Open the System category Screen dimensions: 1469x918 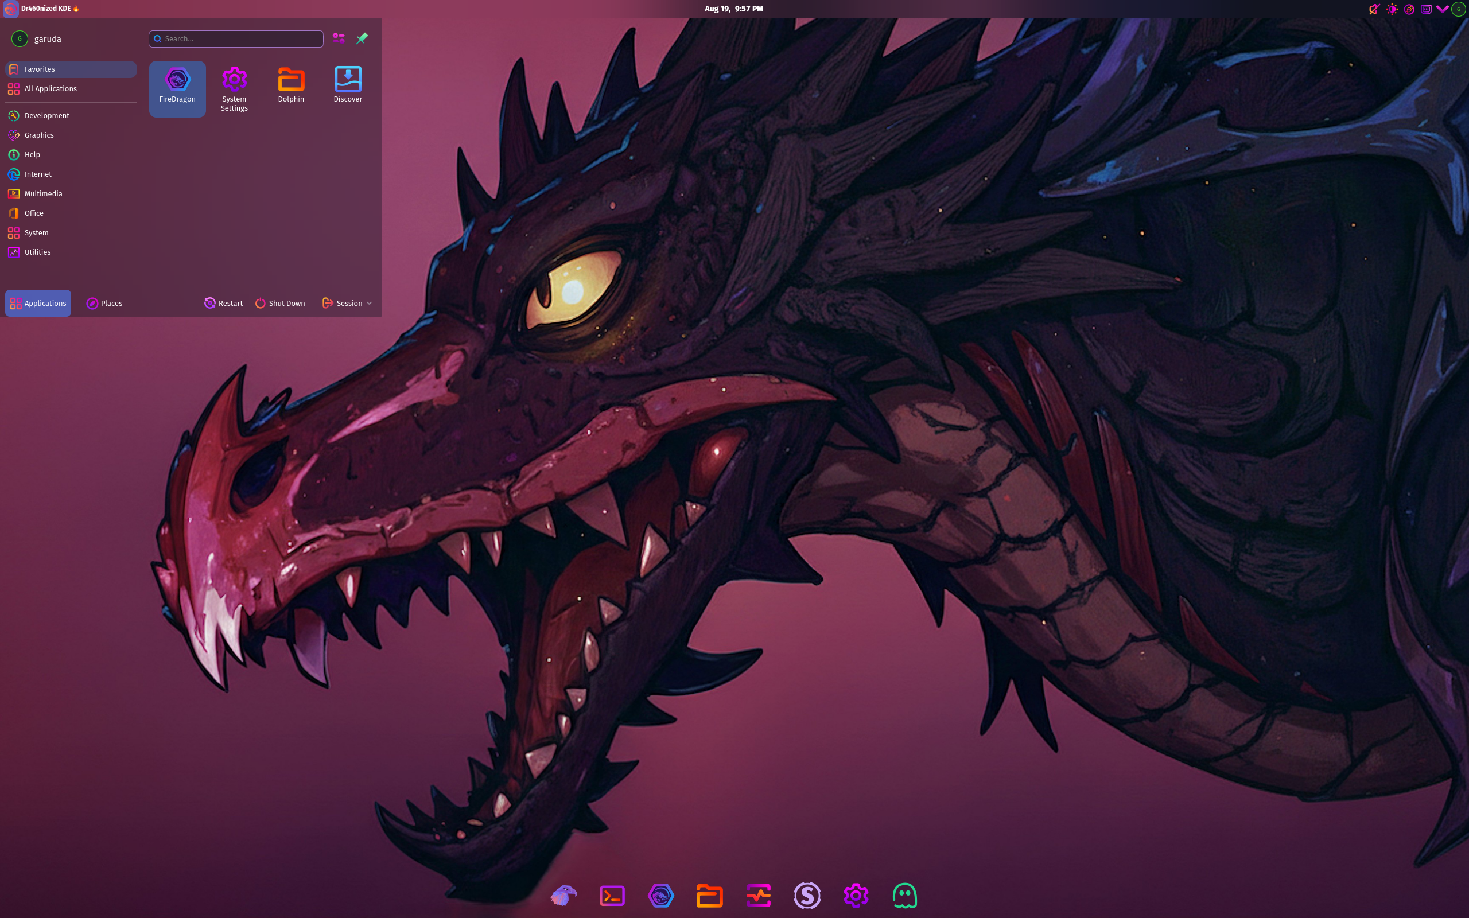71,232
